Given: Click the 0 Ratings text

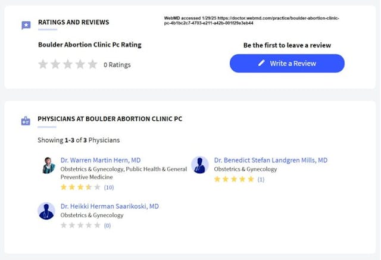Looking at the screenshot, I should pos(117,65).
